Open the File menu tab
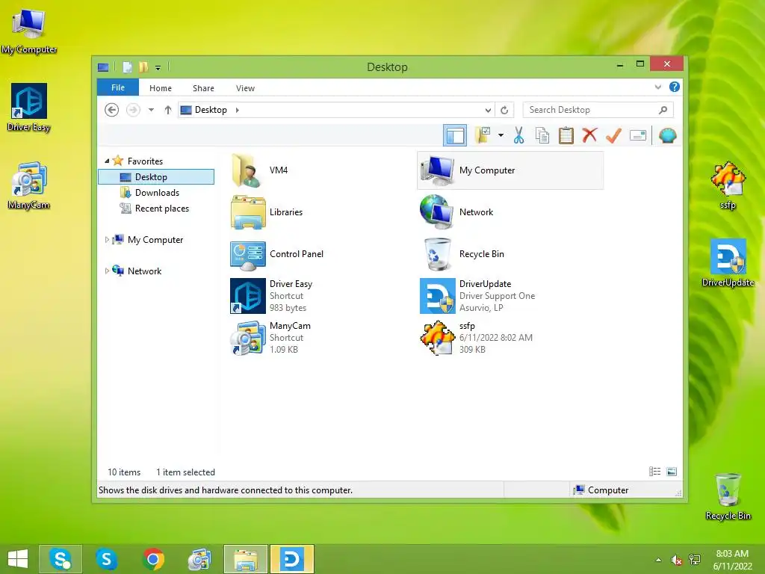This screenshot has height=574, width=765. click(118, 88)
